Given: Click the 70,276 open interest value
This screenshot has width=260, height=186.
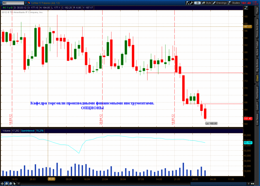Looking at the screenshot, I should point(40,131).
